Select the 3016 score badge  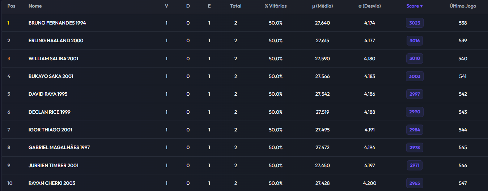(415, 40)
